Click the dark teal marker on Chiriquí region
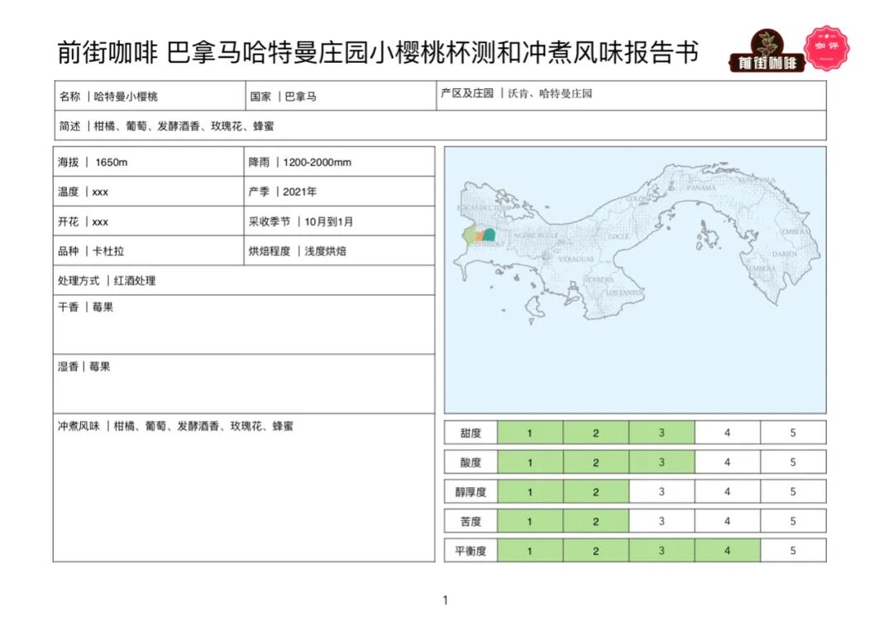The width and height of the screenshot is (893, 630). point(489,234)
